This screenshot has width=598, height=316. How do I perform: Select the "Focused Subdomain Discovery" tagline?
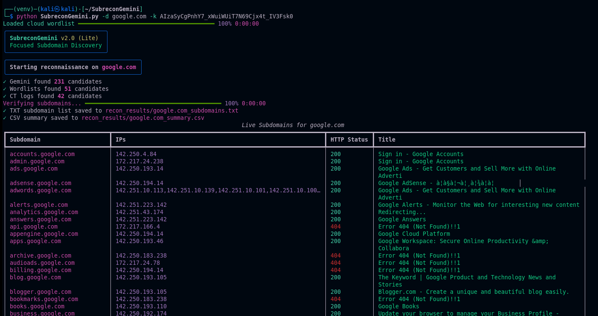56,45
